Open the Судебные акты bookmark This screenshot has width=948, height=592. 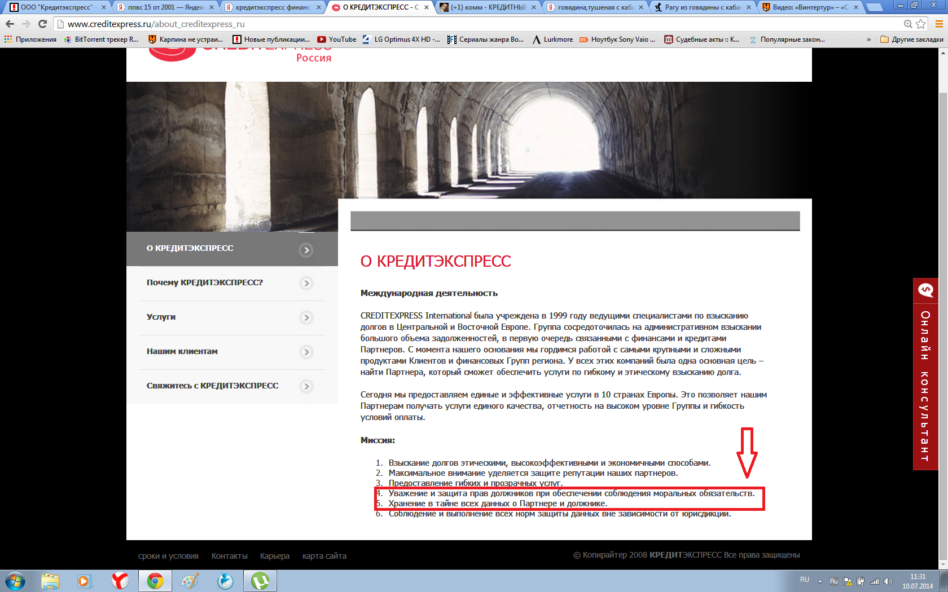click(702, 39)
